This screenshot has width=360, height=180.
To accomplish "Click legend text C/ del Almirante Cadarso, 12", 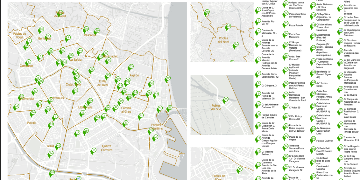I will [x=270, y=106].
